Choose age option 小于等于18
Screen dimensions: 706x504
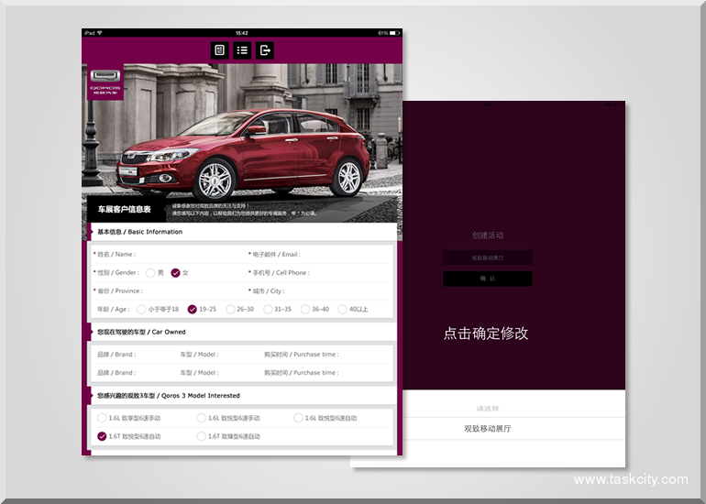141,309
